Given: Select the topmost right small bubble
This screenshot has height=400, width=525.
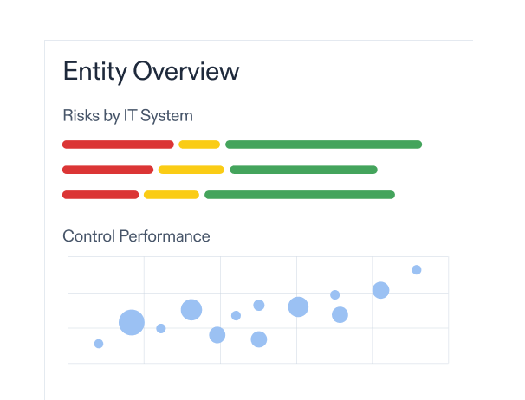Looking at the screenshot, I should tap(417, 270).
